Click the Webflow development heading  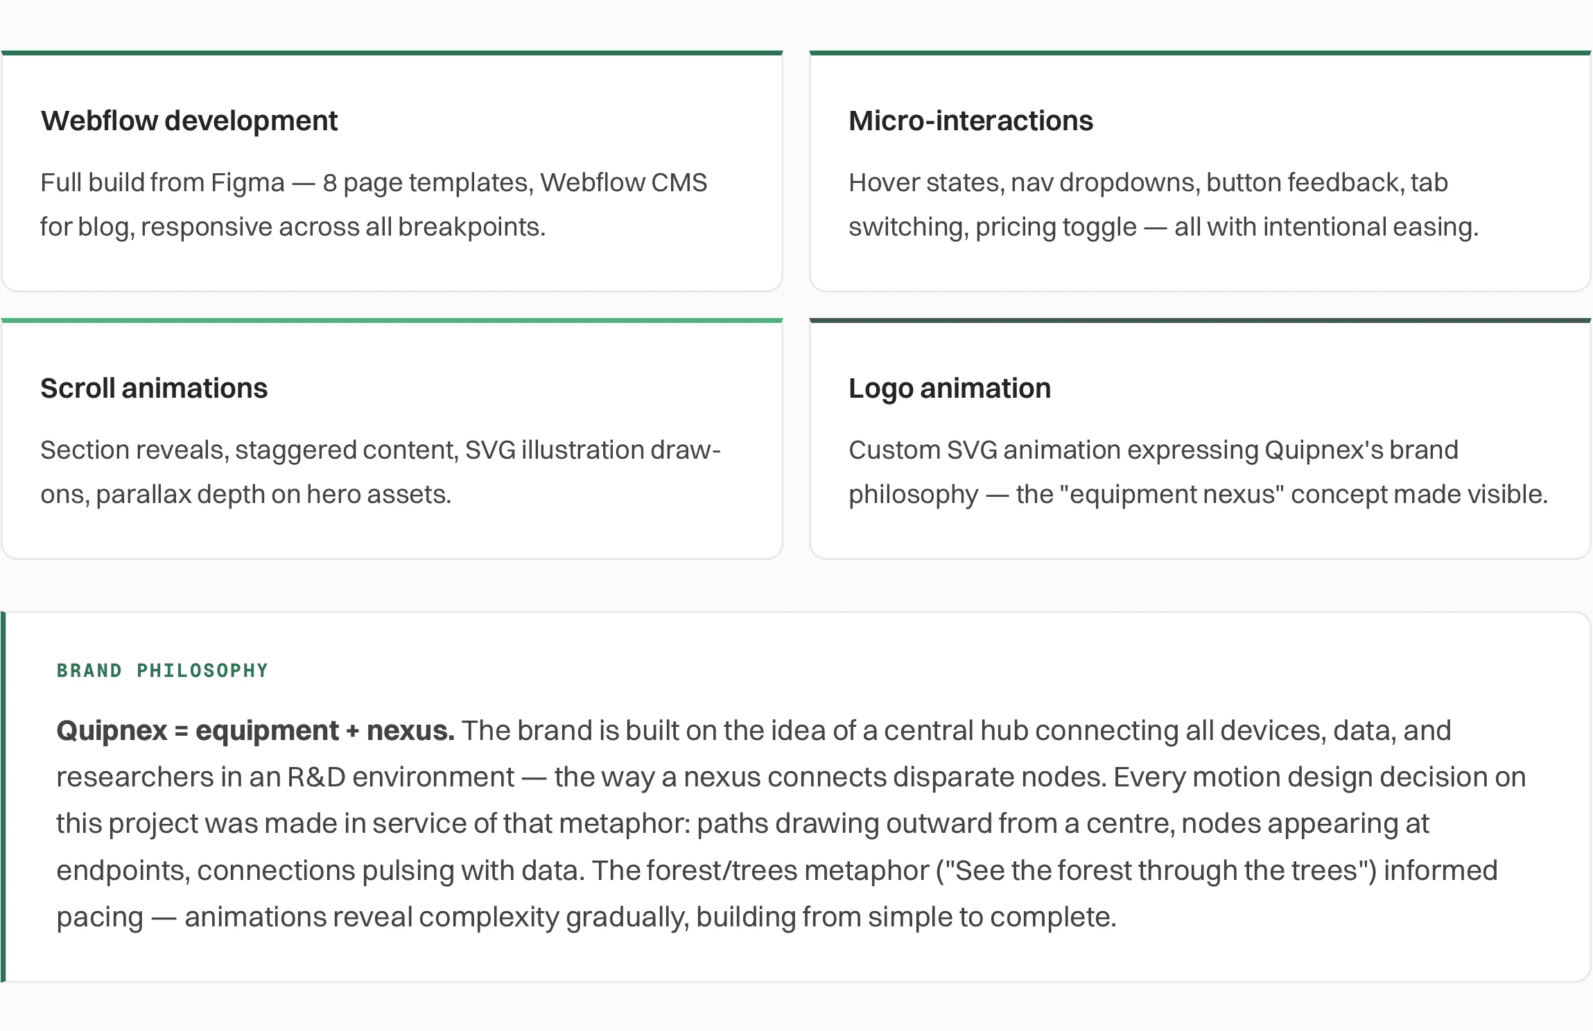pyautogui.click(x=189, y=121)
